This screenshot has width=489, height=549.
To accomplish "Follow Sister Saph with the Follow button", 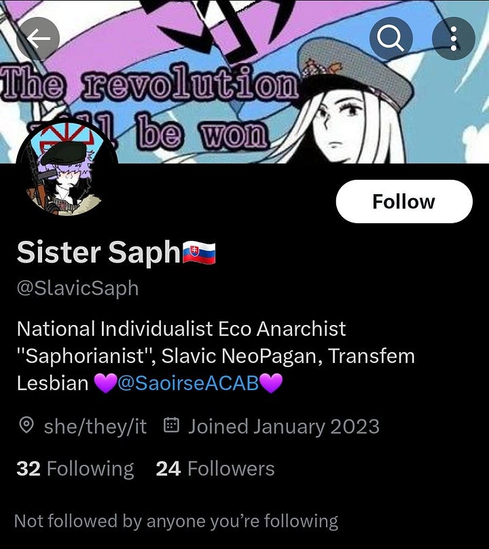I will [x=404, y=202].
